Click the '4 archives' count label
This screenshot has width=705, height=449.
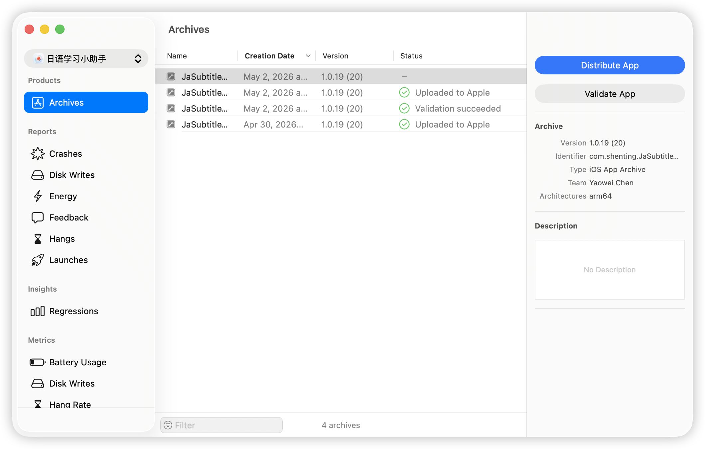click(x=341, y=425)
